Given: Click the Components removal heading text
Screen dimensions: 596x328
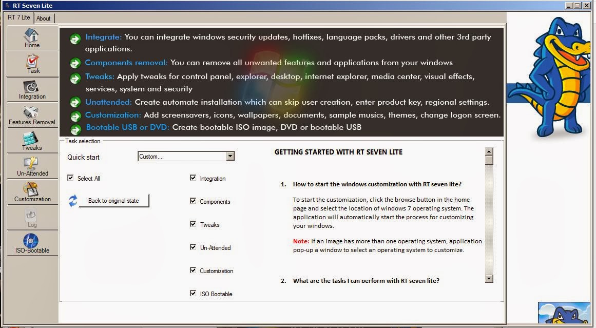Looking at the screenshot, I should 126,63.
